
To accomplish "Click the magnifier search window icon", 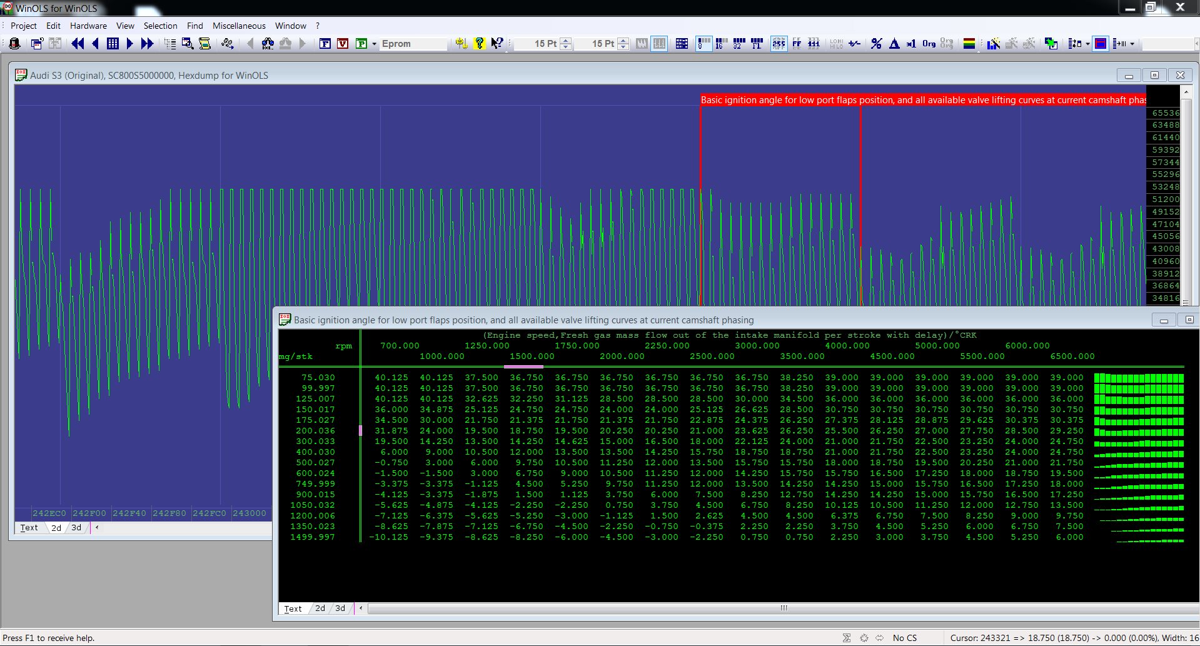I will click(x=187, y=43).
